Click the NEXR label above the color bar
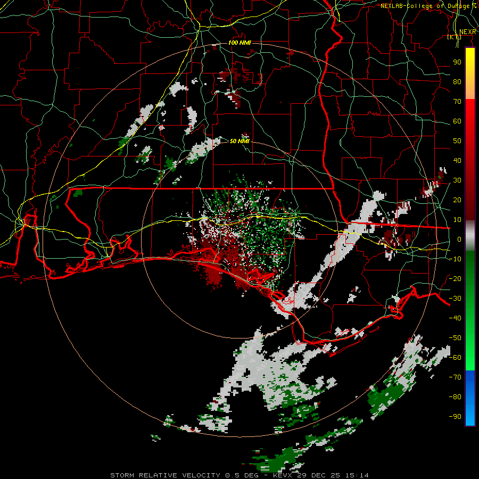The width and height of the screenshot is (479, 479). click(x=468, y=32)
